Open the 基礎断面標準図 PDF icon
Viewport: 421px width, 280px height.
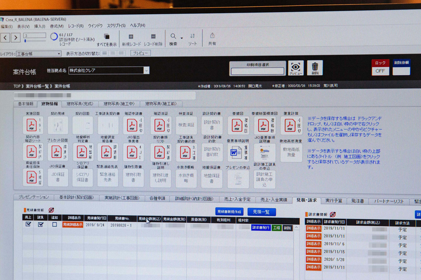click(x=263, y=125)
